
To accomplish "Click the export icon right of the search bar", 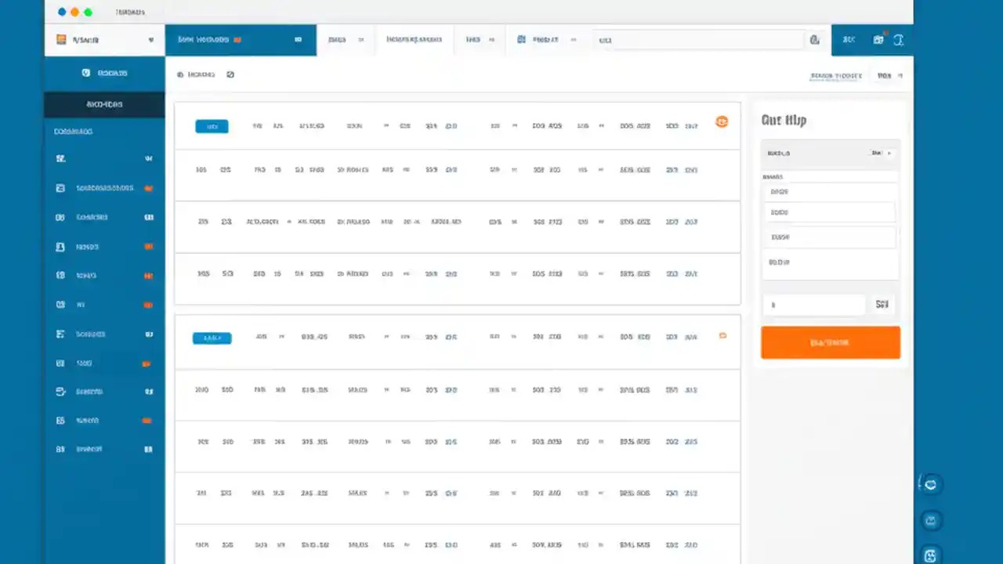I will pyautogui.click(x=814, y=39).
